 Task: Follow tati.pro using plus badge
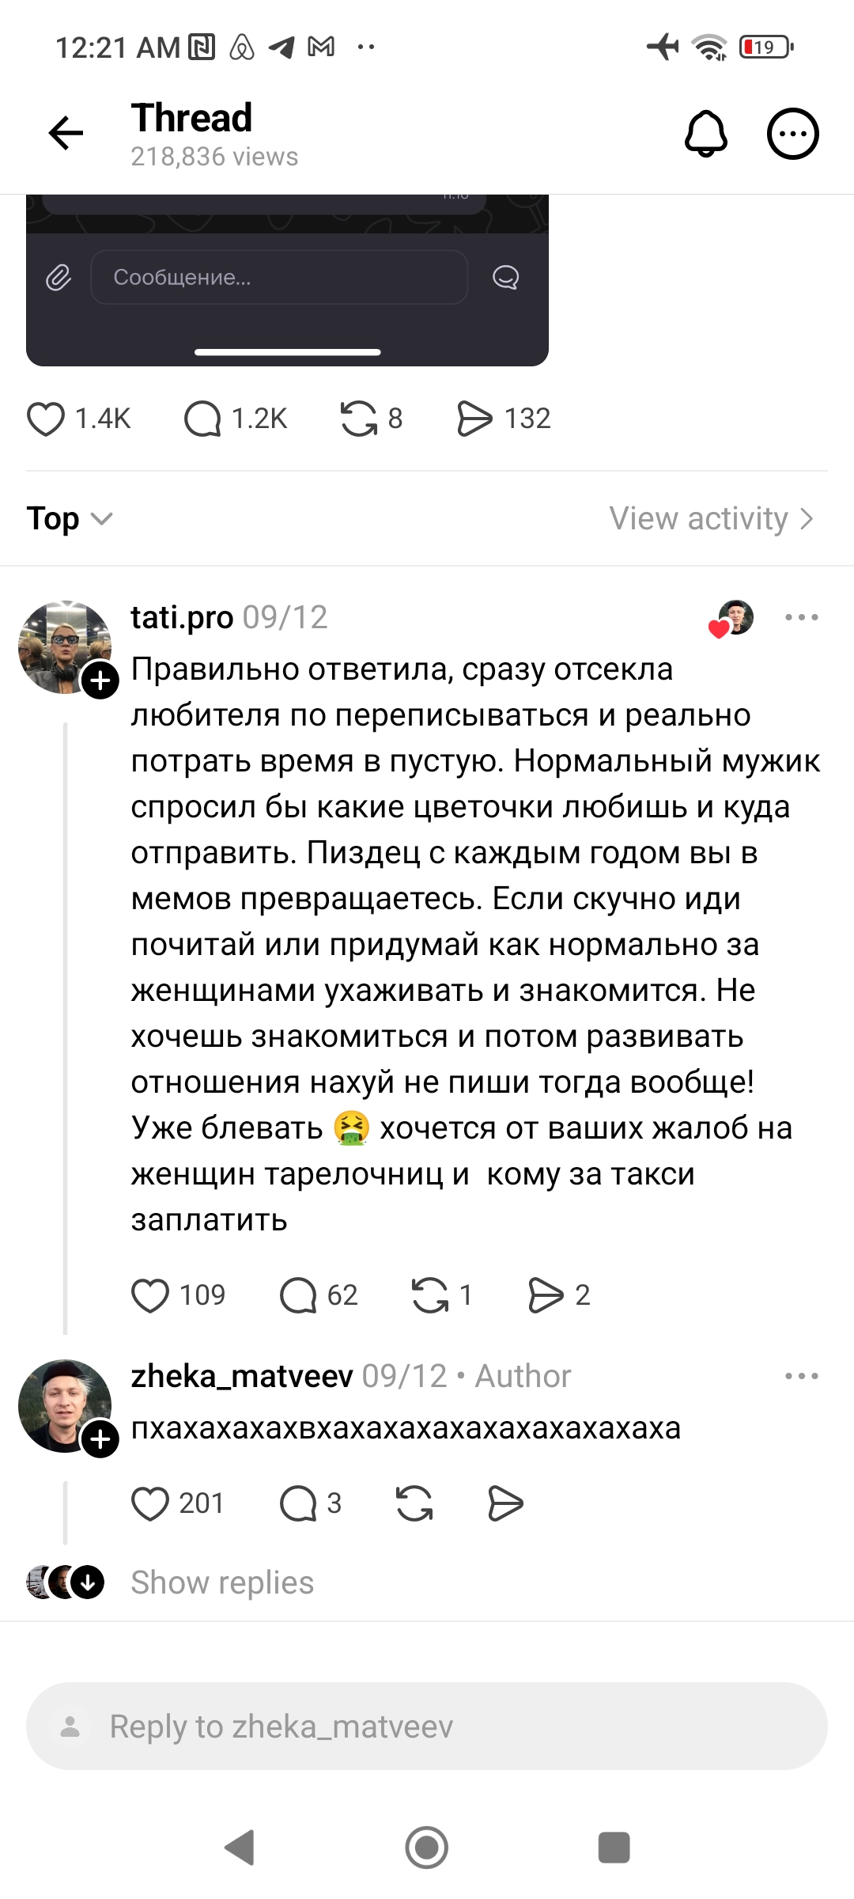point(100,680)
